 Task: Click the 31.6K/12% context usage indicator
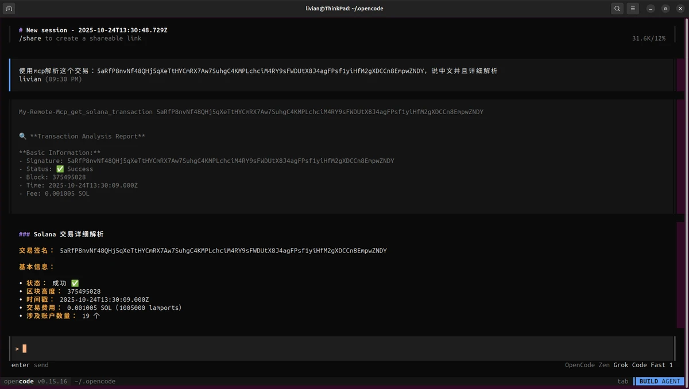pyautogui.click(x=648, y=38)
